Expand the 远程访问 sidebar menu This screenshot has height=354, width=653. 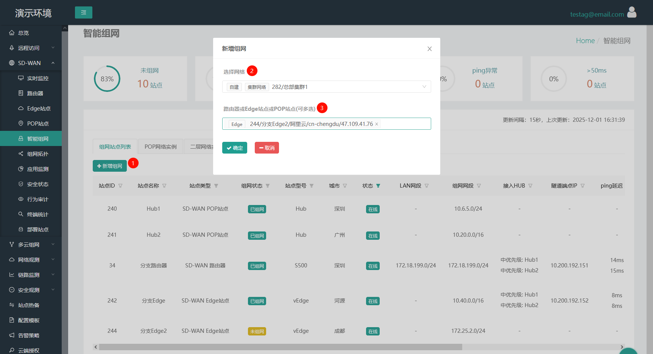click(31, 48)
